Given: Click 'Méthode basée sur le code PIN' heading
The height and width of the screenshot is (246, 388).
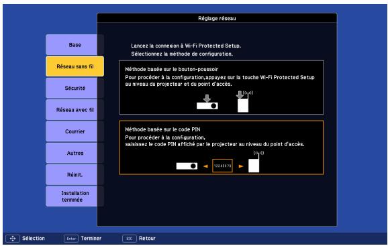Looking at the screenshot, I should point(162,129).
